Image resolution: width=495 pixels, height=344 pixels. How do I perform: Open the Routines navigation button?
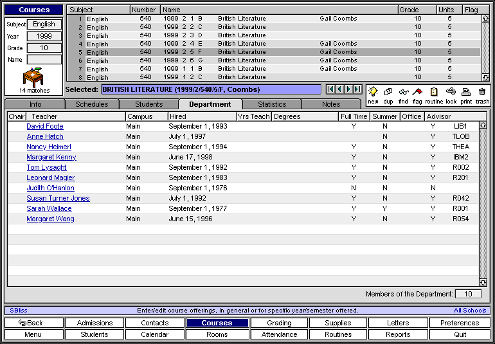pyautogui.click(x=338, y=334)
